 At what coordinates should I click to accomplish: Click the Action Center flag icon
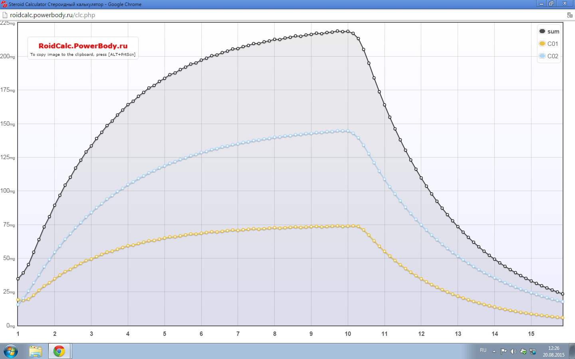(x=504, y=351)
